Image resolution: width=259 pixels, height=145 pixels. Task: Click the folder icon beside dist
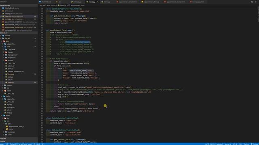click(5, 118)
